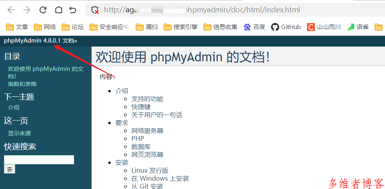Click the undo/restore arrow icon
The height and width of the screenshot is (189, 385).
(x=73, y=10)
